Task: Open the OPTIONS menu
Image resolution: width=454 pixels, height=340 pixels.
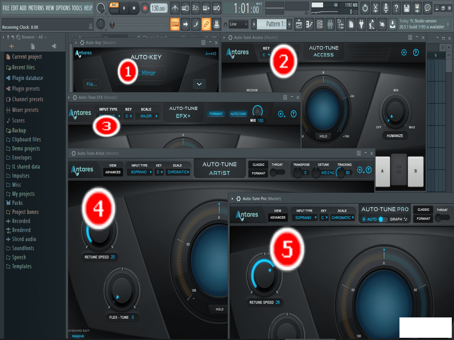Action: click(x=63, y=8)
